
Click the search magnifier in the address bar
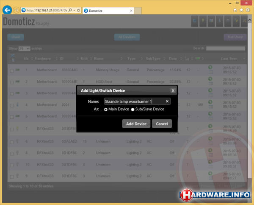point(70,10)
